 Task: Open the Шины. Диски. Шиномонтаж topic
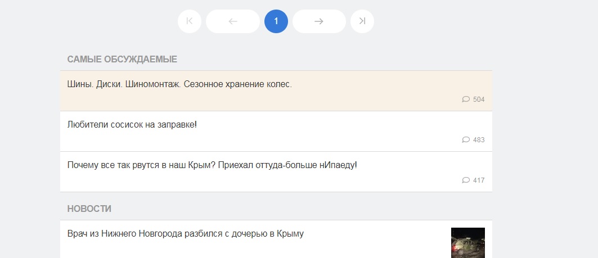(179, 84)
